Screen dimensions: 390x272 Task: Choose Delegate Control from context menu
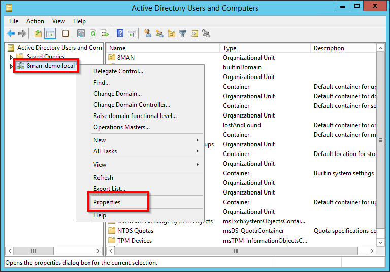[118, 71]
